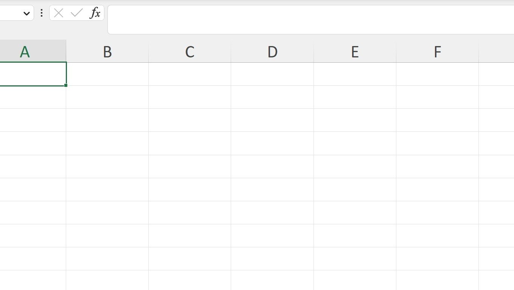Select column F header
This screenshot has width=514, height=290.
pos(437,51)
